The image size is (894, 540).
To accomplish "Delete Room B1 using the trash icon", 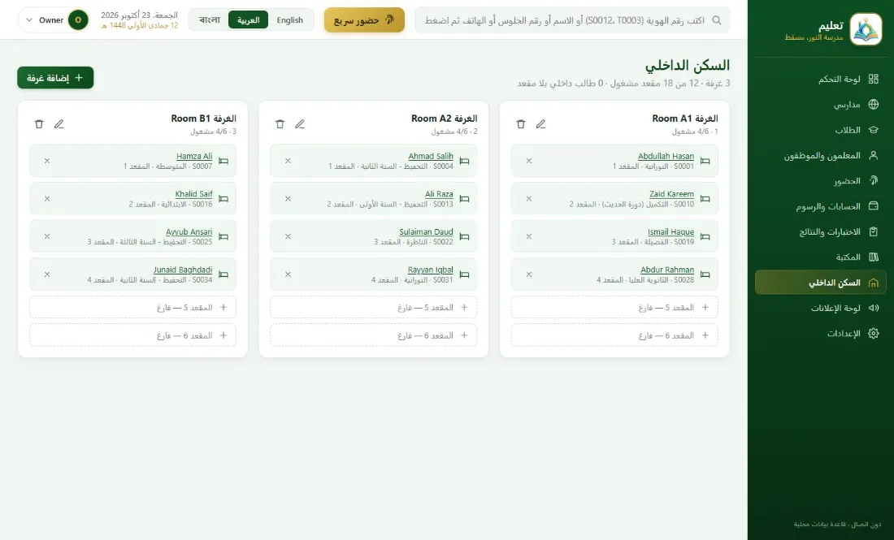I will click(x=39, y=123).
